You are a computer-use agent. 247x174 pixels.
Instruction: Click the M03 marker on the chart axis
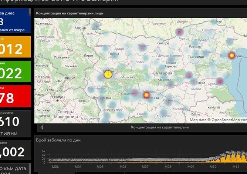point(55,167)
